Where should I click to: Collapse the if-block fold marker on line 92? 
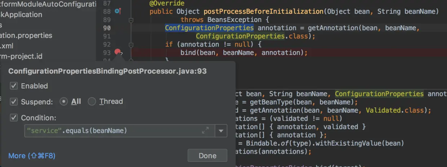click(x=131, y=45)
